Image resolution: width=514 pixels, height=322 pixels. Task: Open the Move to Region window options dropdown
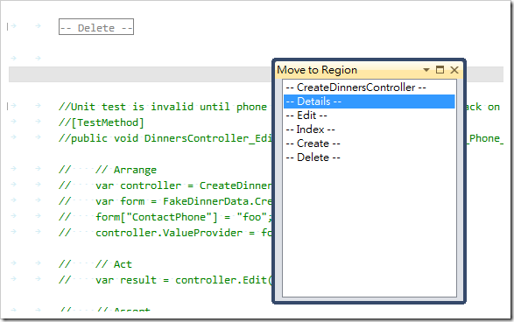[426, 70]
